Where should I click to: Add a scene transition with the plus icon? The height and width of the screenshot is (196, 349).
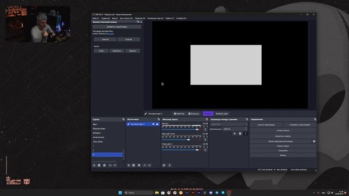(x=234, y=133)
